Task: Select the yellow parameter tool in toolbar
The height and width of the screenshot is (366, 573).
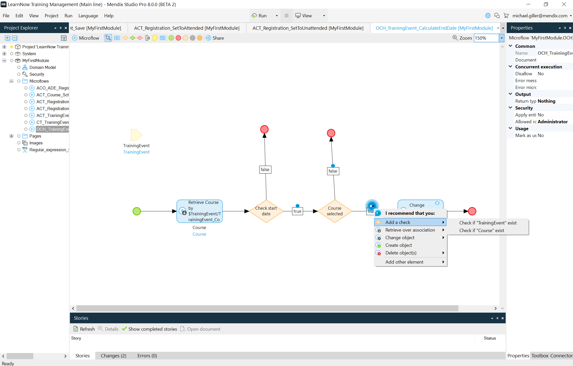Action: pos(155,38)
